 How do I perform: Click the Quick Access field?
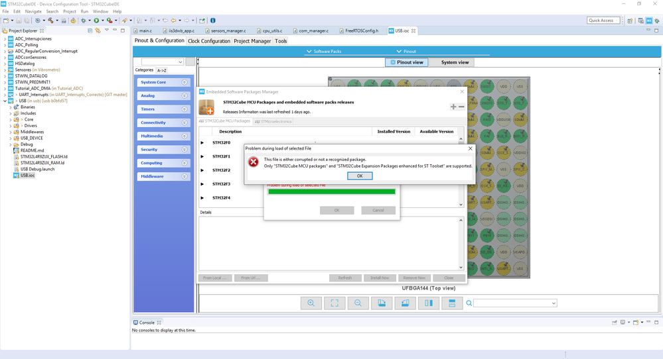pos(603,21)
